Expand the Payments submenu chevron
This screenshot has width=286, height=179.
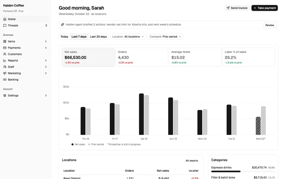(46, 48)
